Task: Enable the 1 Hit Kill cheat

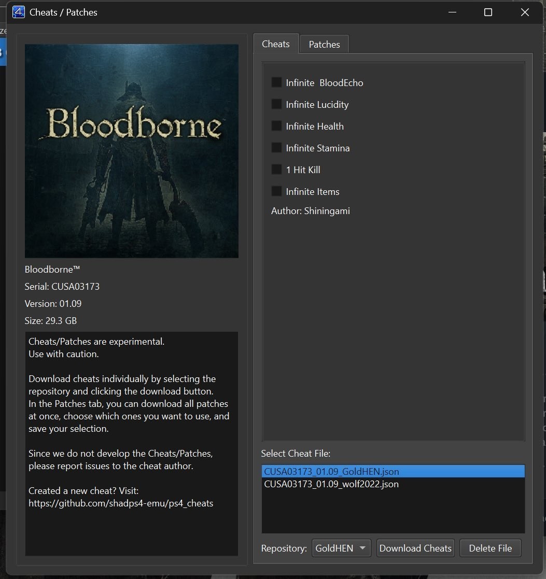Action: 277,170
